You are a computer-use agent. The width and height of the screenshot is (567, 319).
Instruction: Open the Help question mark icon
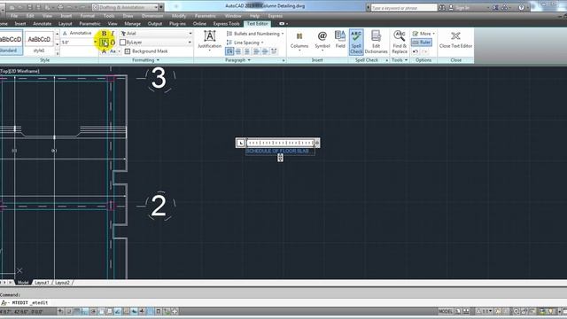(521, 8)
